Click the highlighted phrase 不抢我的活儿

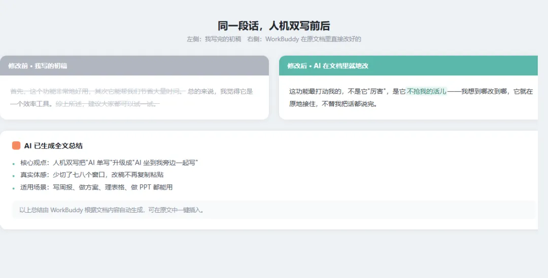click(426, 92)
